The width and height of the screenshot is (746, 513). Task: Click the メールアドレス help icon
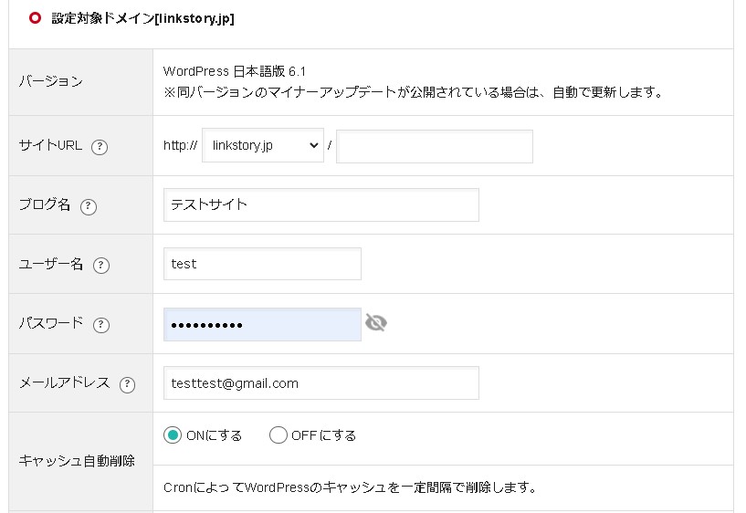click(127, 384)
